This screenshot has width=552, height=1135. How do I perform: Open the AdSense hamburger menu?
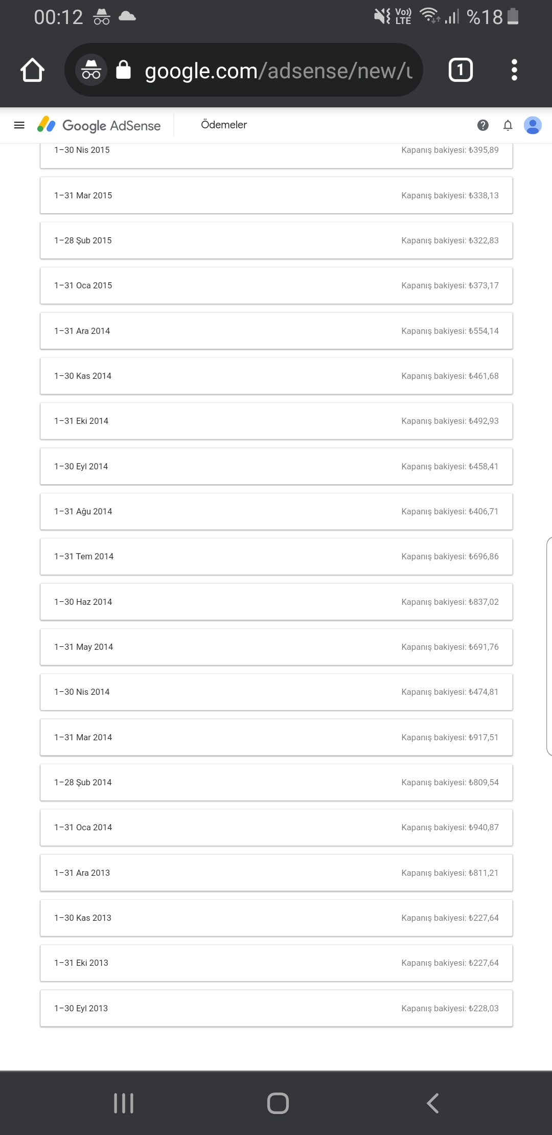[19, 125]
